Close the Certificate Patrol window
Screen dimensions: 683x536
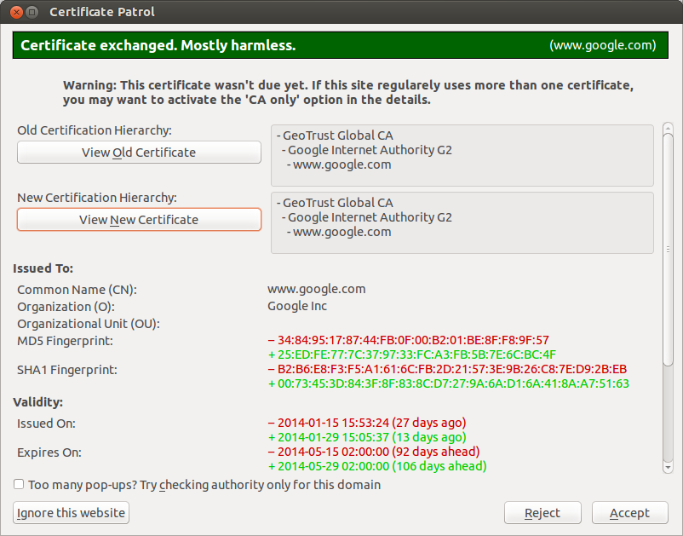(16, 12)
